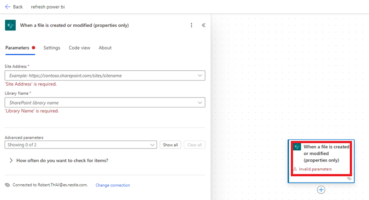
Task: Click the Change connection link
Action: coord(113,185)
